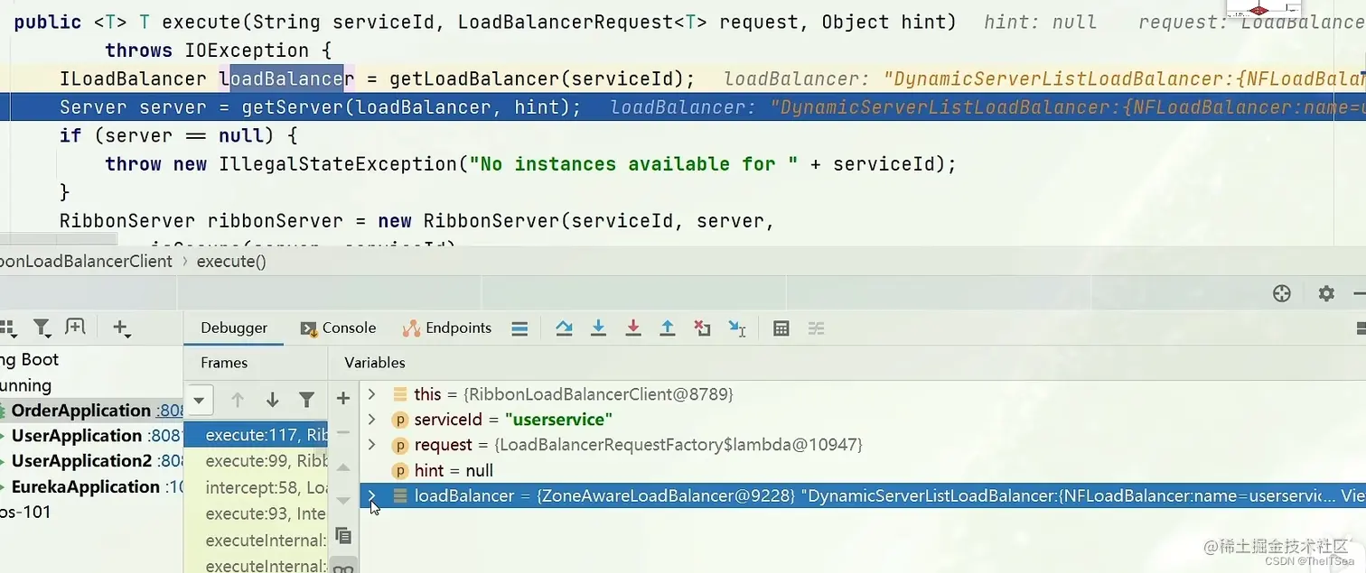The image size is (1366, 573).
Task: Click the View link on loadBalancer row
Action: [x=1352, y=496]
